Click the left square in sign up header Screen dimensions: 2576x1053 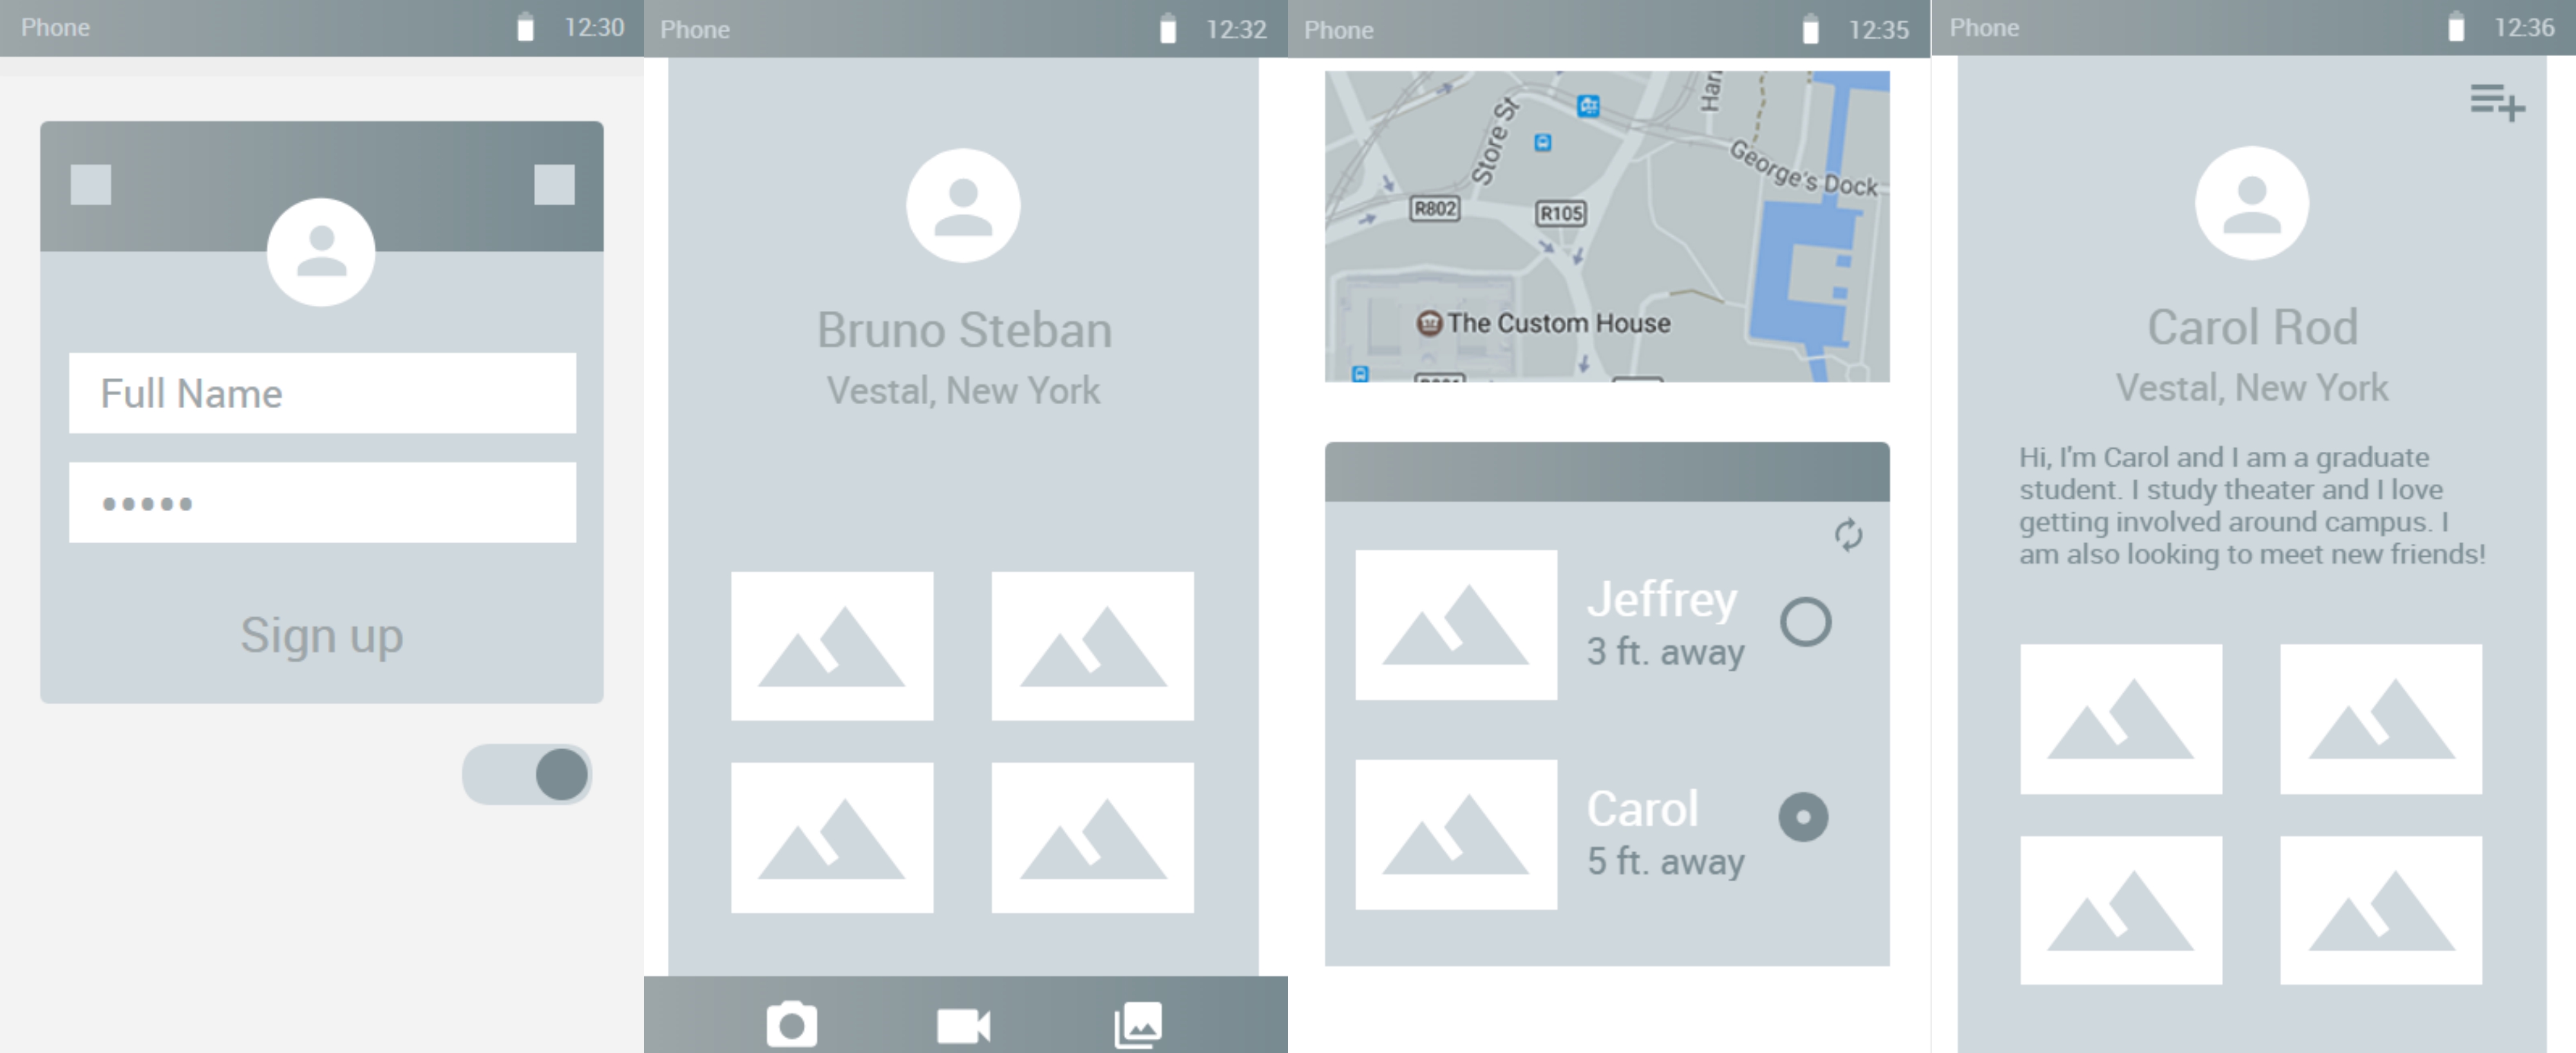point(91,185)
